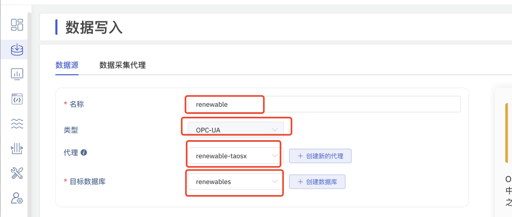Click the sidebar vertical scrollbar
Viewport: 512px width, 217px height.
click(29, 114)
